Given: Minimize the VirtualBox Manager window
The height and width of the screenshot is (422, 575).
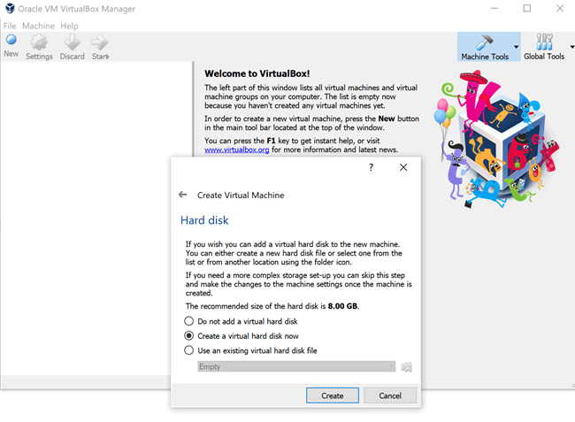Looking at the screenshot, I should (494, 9).
